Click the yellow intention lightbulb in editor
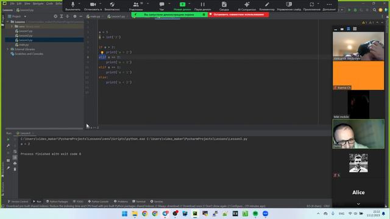Screen dimensions: 390x219 pos(102,52)
